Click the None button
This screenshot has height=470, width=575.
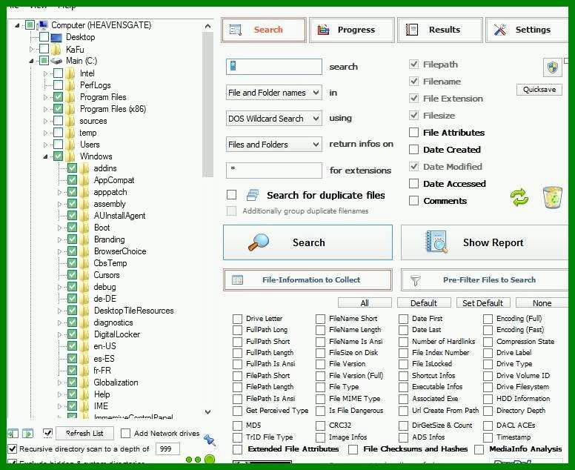click(x=542, y=303)
